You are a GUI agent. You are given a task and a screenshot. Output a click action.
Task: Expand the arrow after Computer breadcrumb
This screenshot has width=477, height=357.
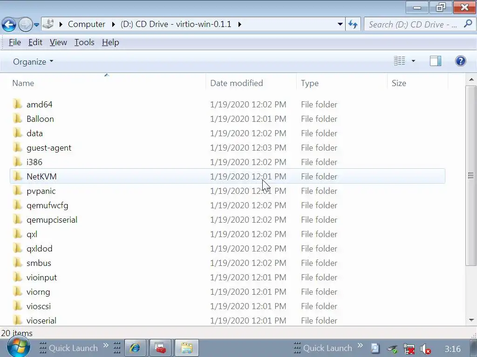114,24
